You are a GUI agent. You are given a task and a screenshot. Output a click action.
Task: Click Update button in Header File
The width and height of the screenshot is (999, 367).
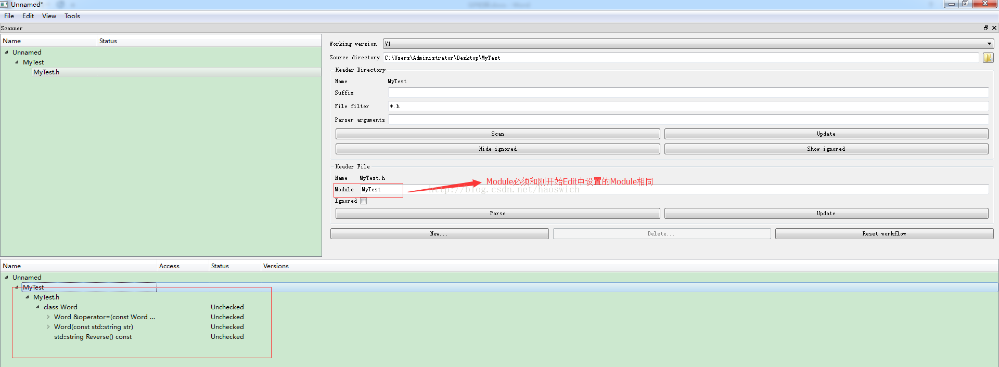(826, 214)
